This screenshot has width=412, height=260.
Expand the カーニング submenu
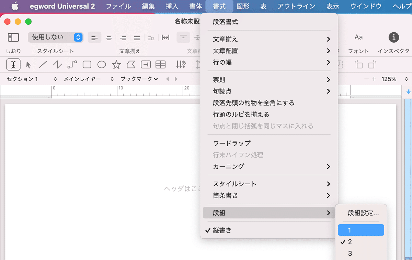pyautogui.click(x=269, y=166)
